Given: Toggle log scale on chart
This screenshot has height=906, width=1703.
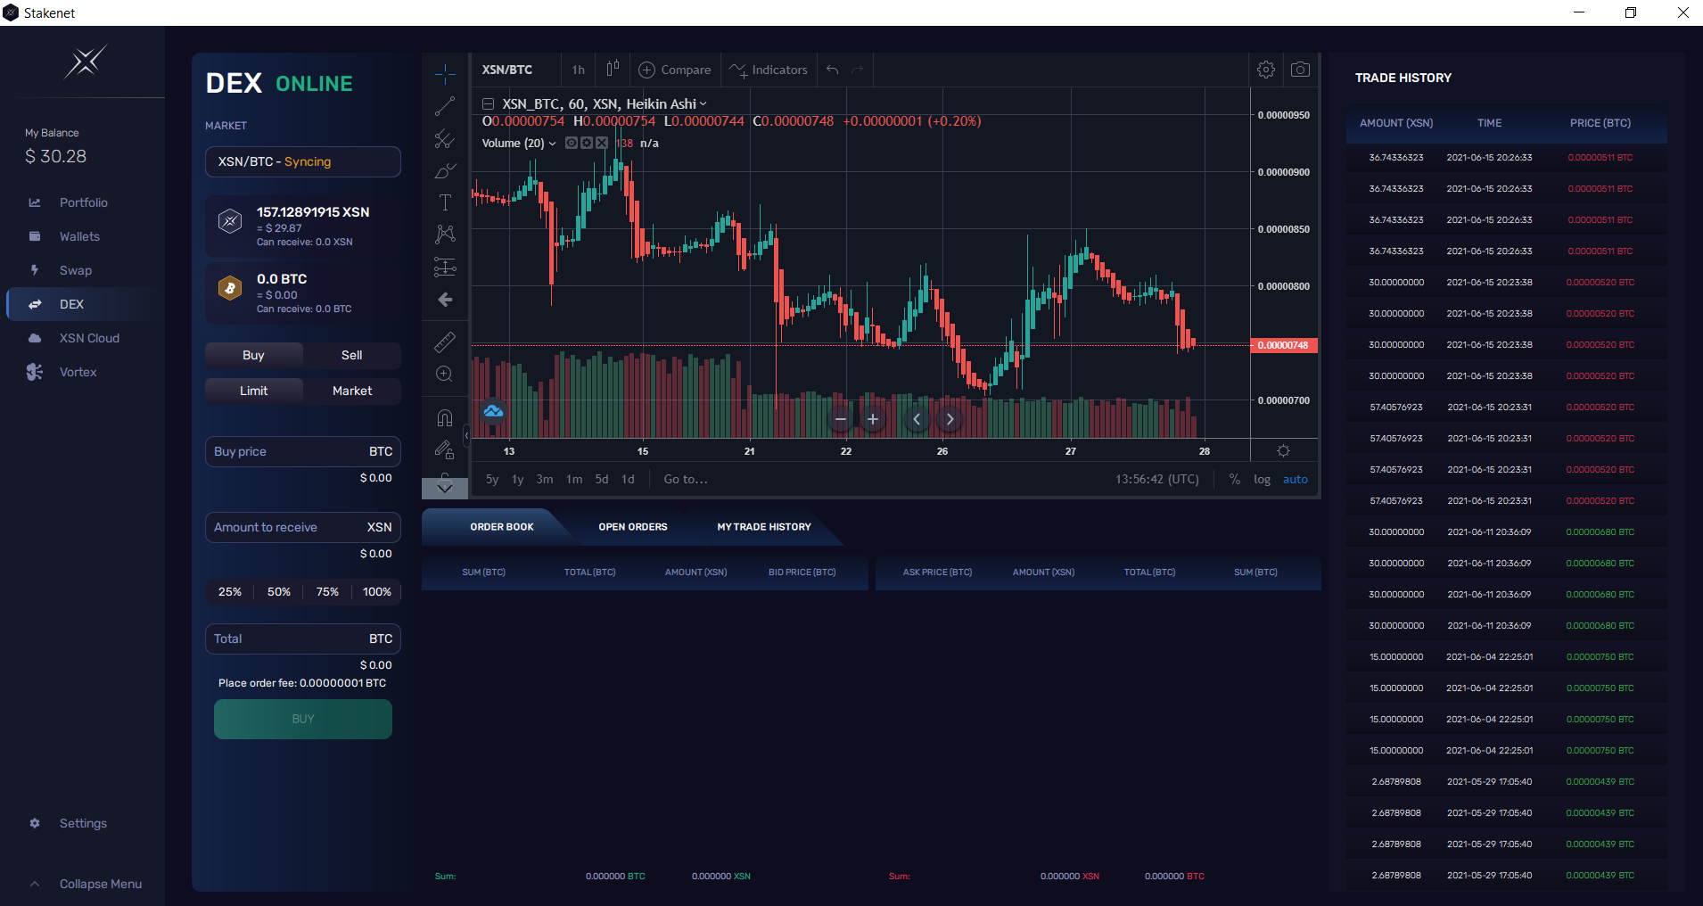Looking at the screenshot, I should click(x=1262, y=480).
